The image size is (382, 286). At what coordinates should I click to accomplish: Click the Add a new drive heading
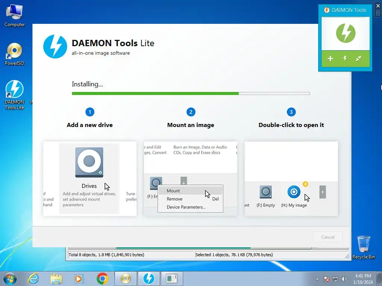point(90,125)
